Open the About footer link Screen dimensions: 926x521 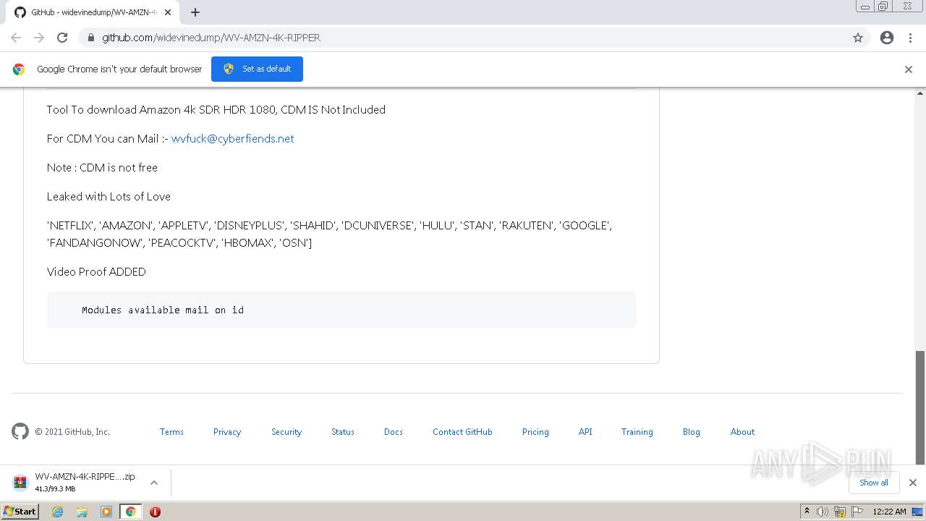pyautogui.click(x=742, y=432)
